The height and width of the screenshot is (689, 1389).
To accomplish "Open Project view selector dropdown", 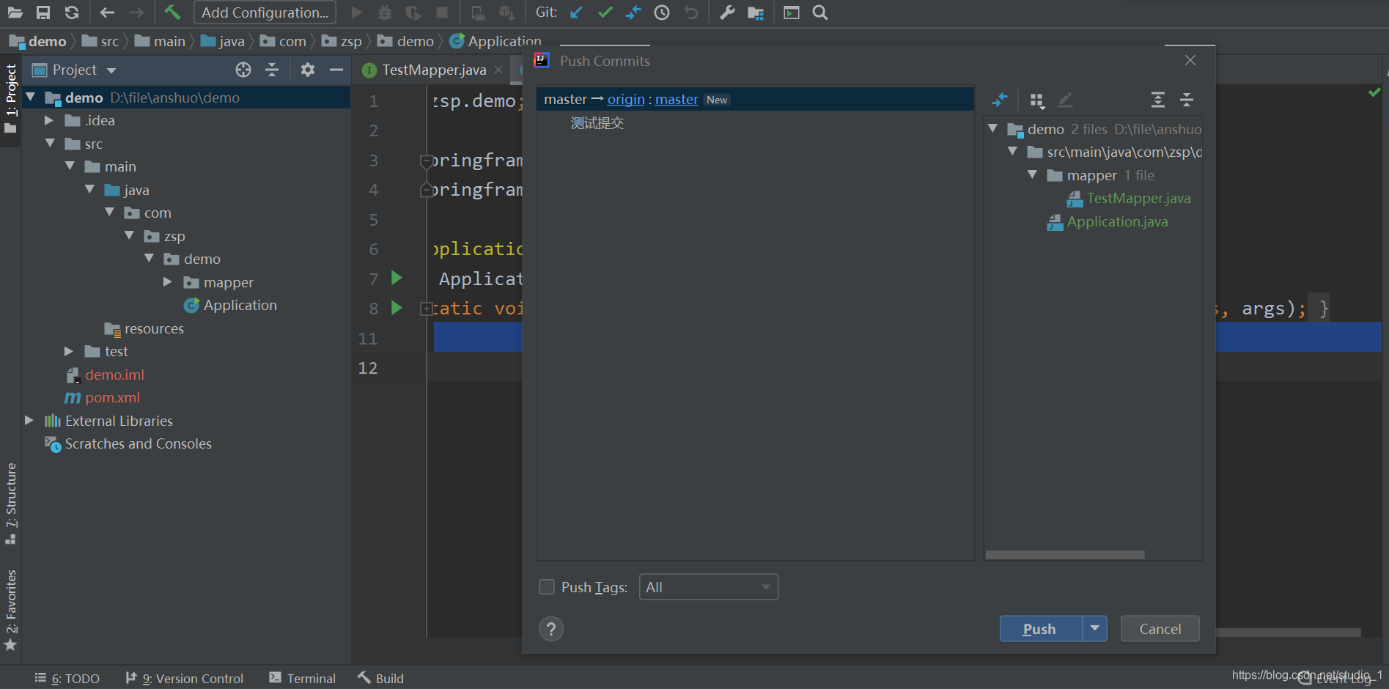I will coord(84,70).
